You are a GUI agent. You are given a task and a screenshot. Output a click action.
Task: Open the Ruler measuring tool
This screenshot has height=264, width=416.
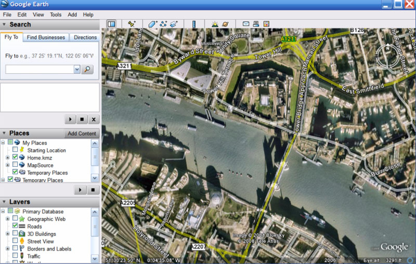[194, 24]
